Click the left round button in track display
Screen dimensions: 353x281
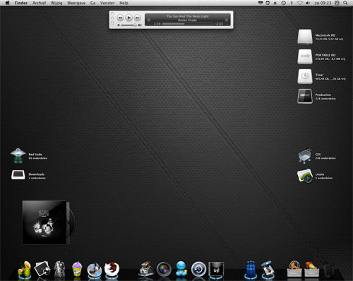point(149,20)
